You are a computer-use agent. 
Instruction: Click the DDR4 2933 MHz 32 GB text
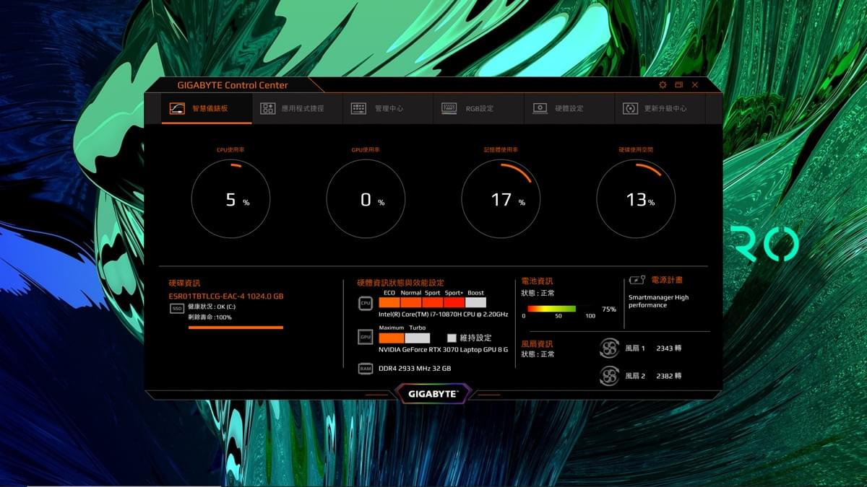click(415, 369)
